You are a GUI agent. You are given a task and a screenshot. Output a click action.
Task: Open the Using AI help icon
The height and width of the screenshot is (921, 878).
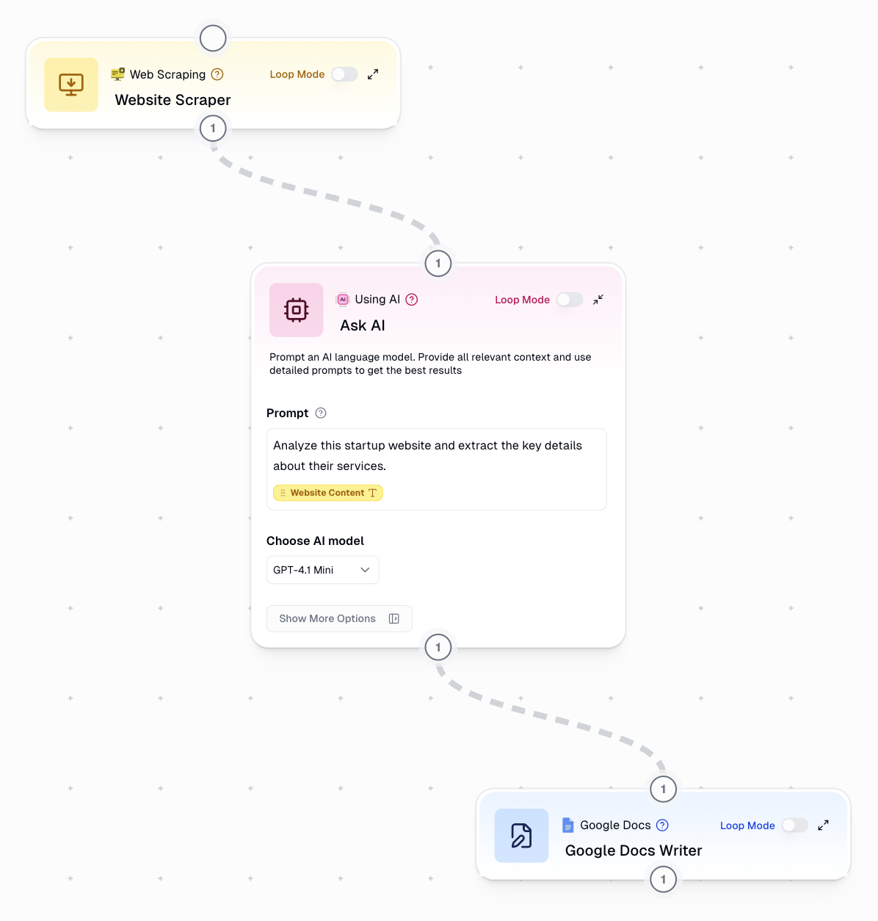point(412,300)
